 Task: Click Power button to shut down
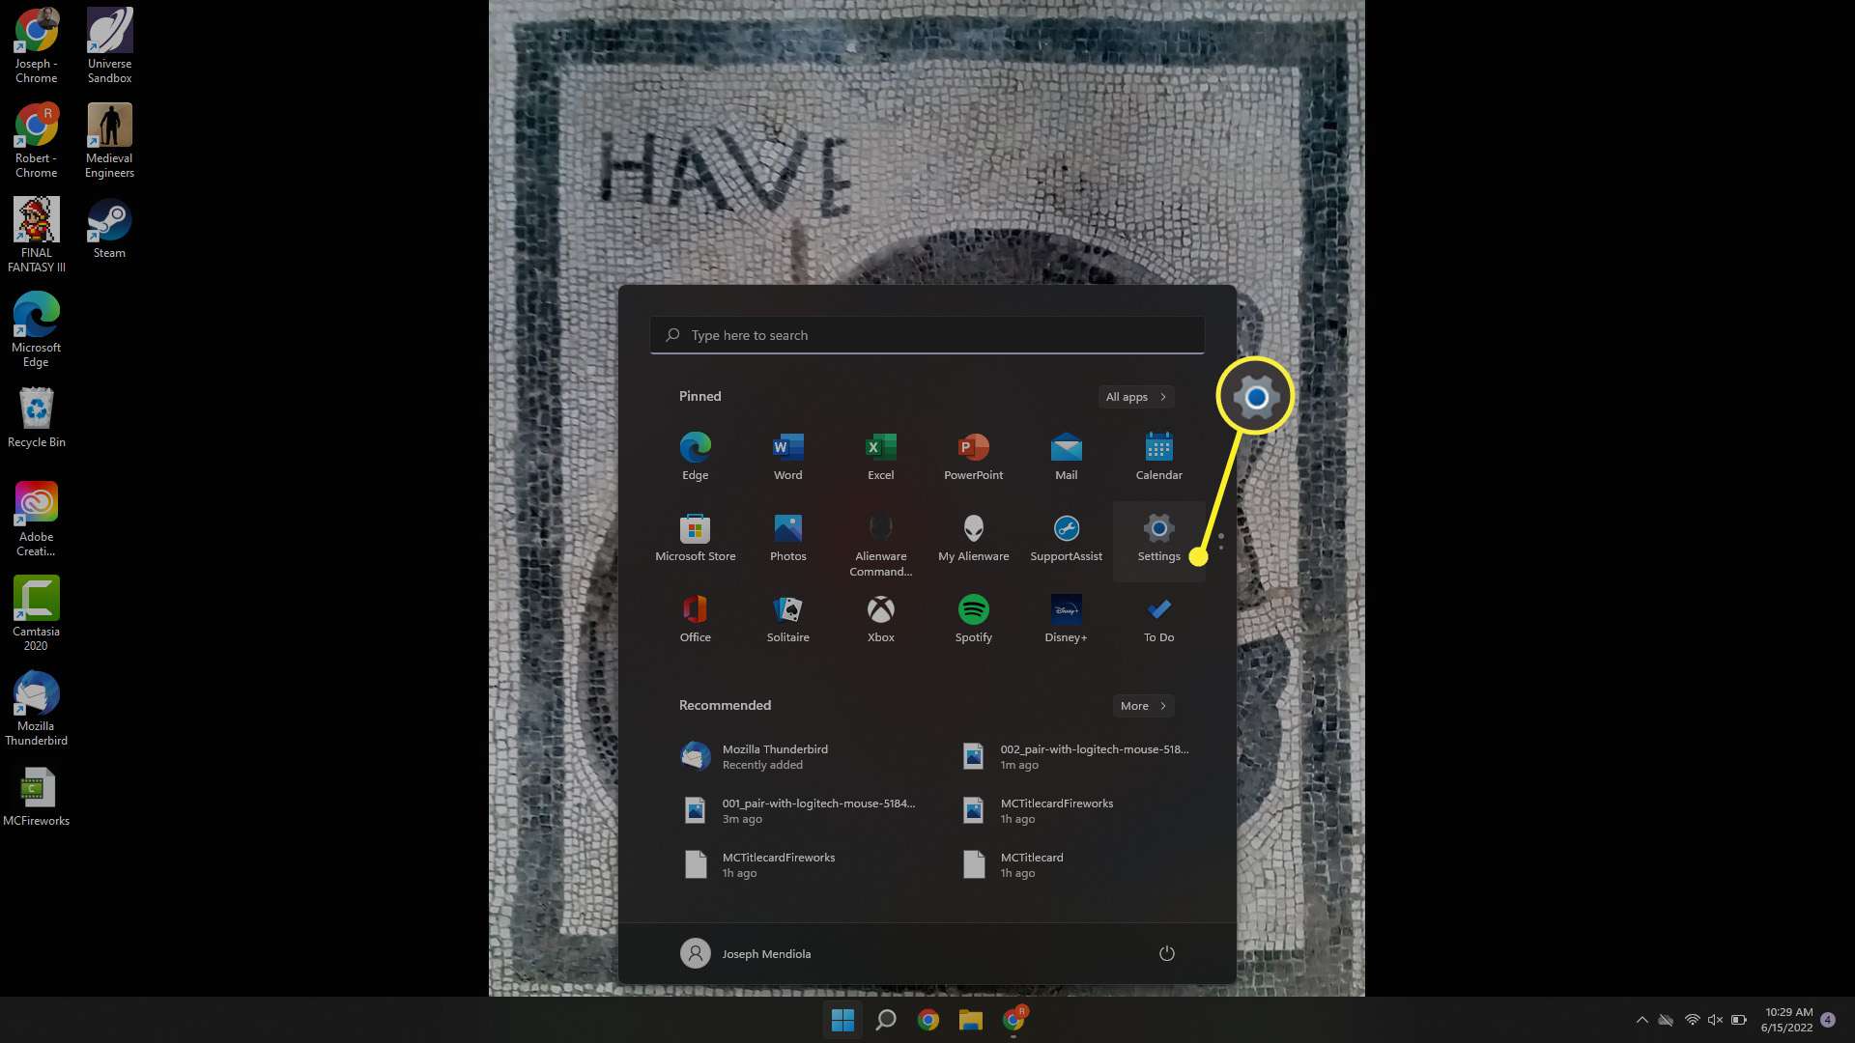(1166, 952)
